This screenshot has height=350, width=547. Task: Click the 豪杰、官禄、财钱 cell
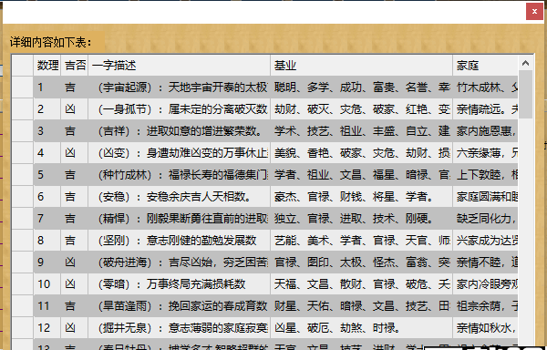(x=361, y=197)
